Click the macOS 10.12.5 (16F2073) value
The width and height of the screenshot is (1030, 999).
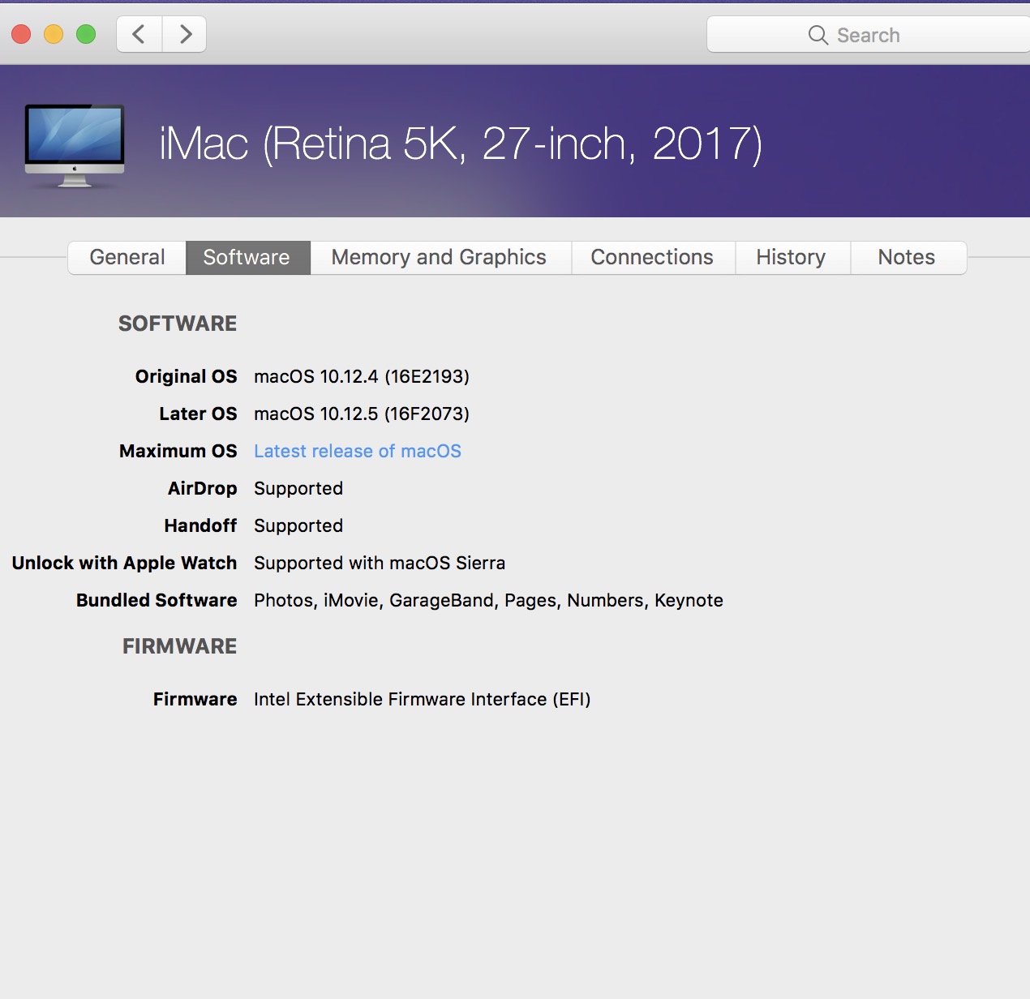[362, 414]
